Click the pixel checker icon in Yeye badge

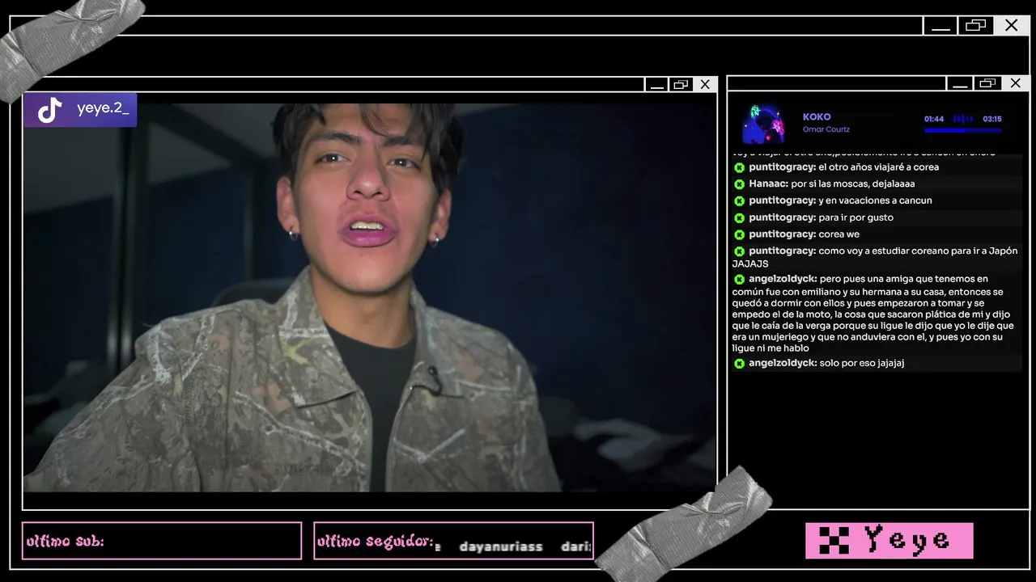834,541
